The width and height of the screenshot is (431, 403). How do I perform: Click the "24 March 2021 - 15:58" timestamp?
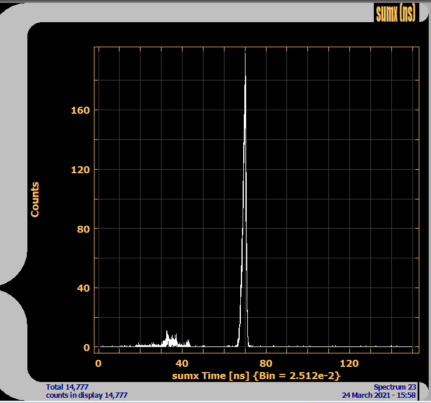tap(379, 395)
